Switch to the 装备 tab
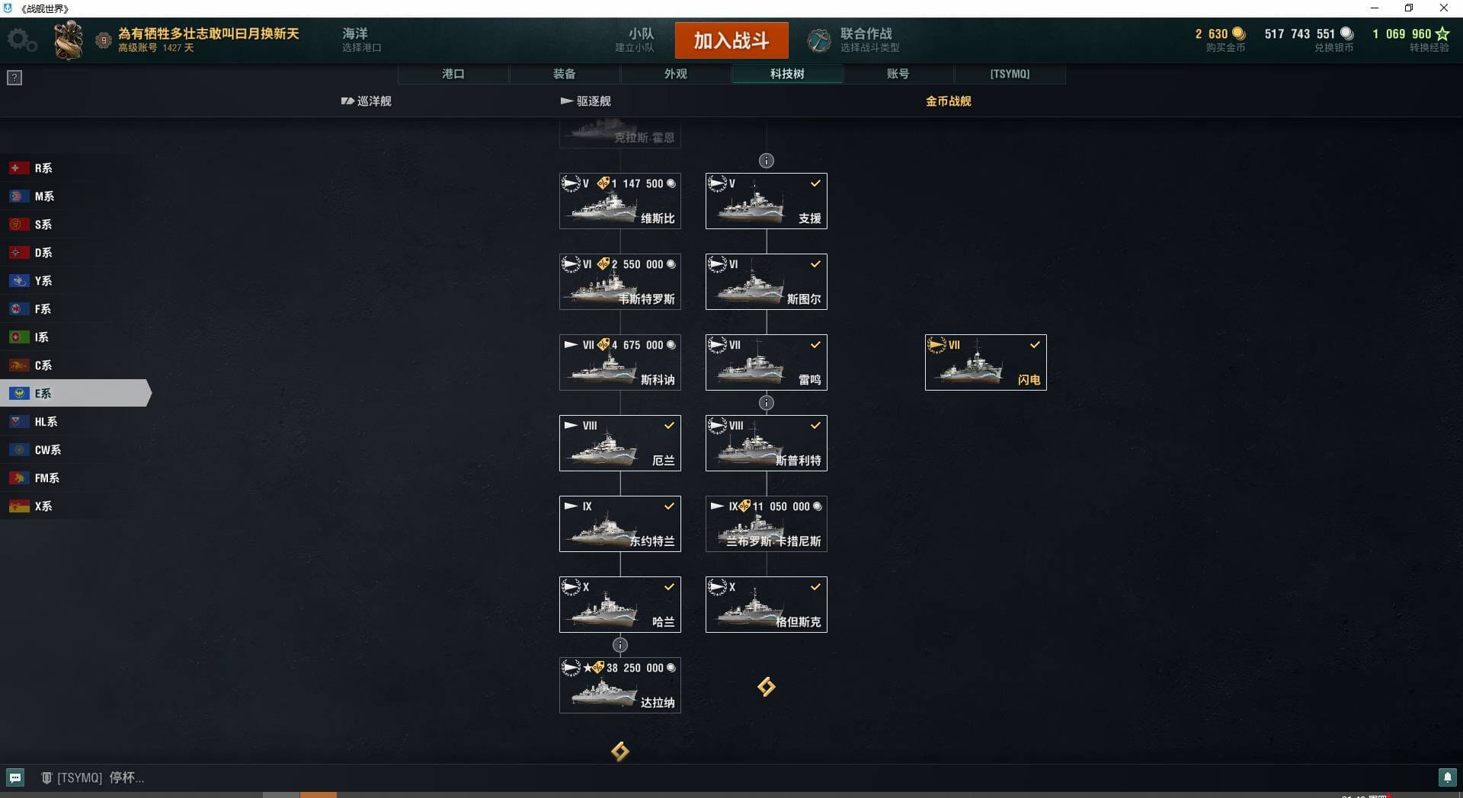Screen dimensions: 1463x798 click(x=565, y=74)
